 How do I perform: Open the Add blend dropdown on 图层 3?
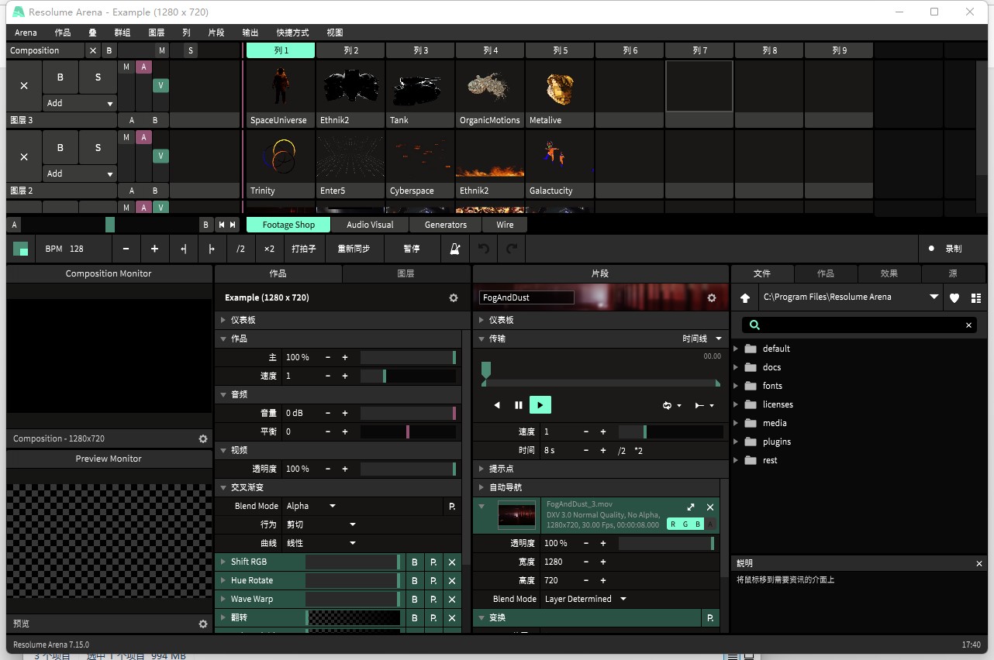pos(79,103)
